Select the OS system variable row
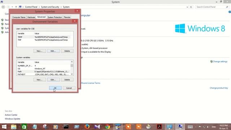Viewport: 231px width, 130px height. pyautogui.click(x=44, y=69)
